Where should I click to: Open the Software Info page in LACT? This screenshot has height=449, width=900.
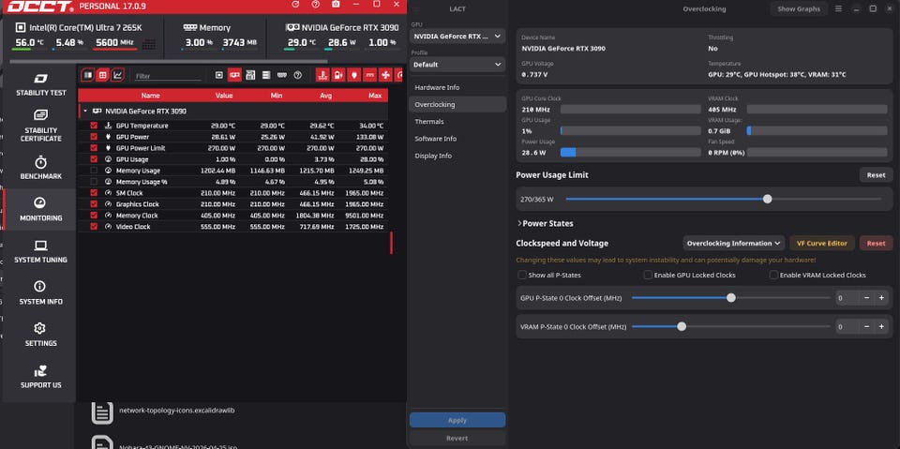pyautogui.click(x=457, y=139)
